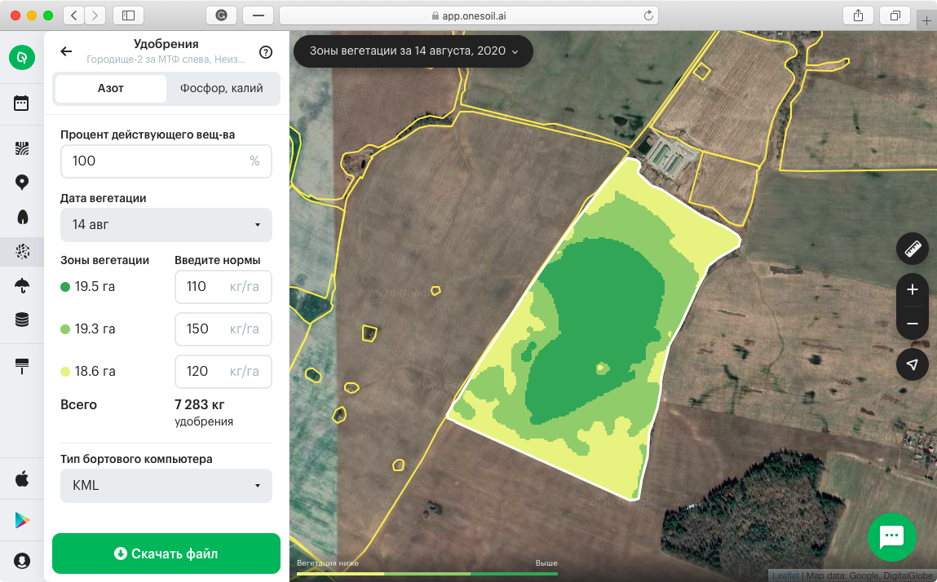This screenshot has height=582, width=937.
Task: Open the fields icon in sidebar
Action: 22,148
